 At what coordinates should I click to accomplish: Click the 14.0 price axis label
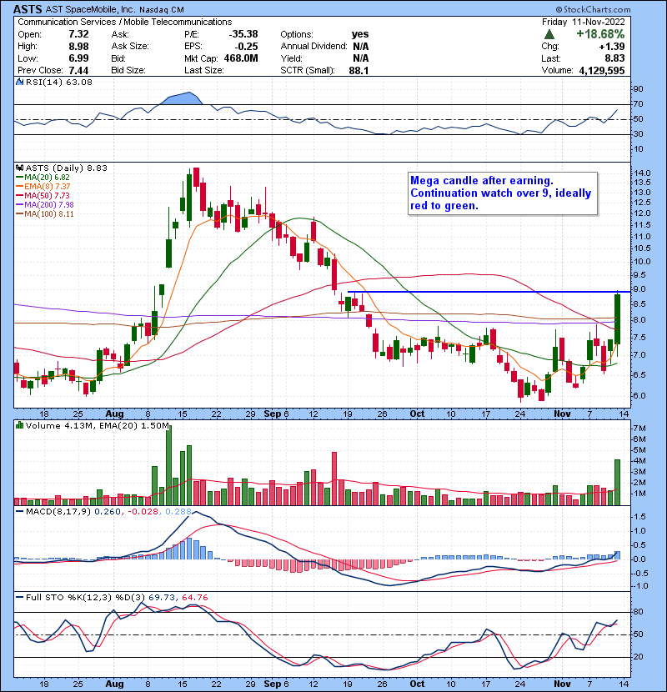642,173
